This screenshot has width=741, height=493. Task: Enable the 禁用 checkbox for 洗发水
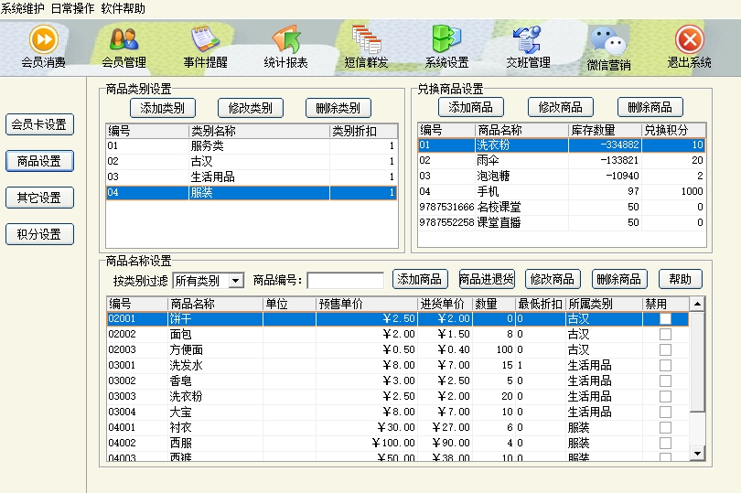[x=665, y=366]
